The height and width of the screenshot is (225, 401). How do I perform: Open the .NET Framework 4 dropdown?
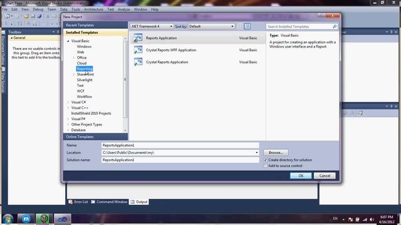pyautogui.click(x=152, y=26)
